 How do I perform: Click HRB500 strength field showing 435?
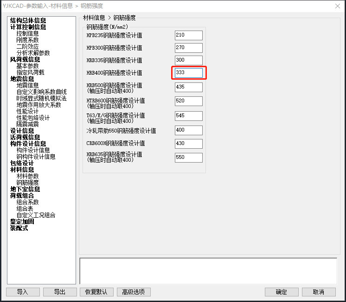coord(189,87)
